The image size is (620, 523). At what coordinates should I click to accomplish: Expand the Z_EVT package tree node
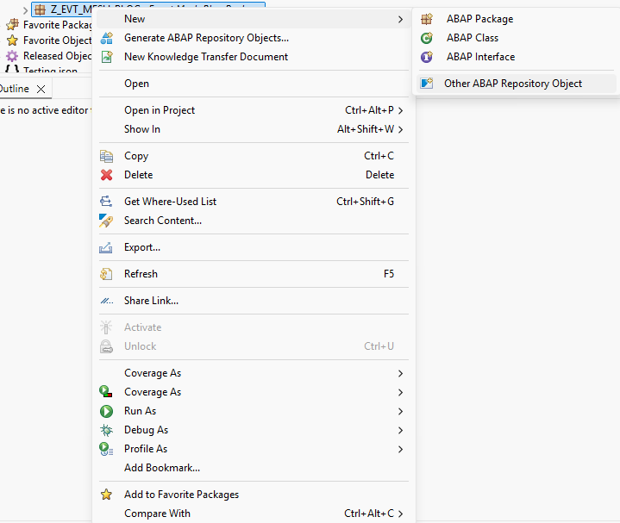pos(25,9)
